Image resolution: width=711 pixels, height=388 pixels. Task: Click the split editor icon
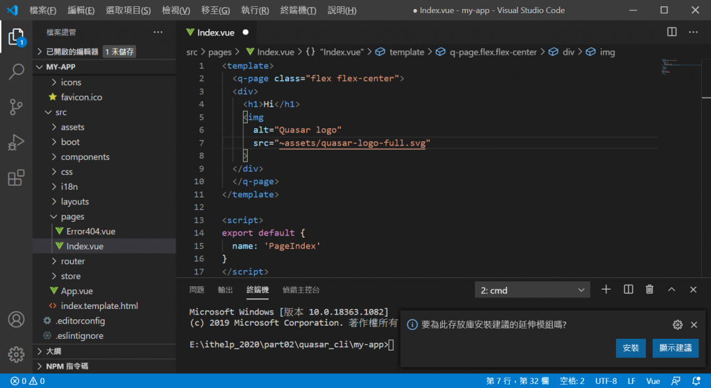tap(671, 32)
